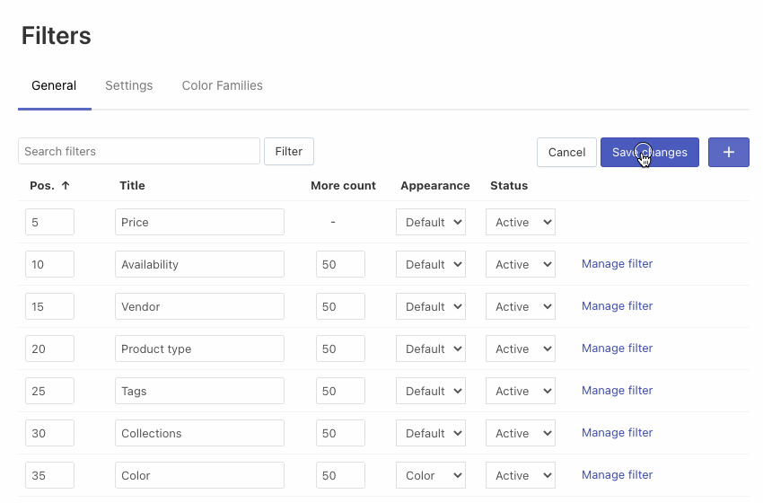Select the General tab
The height and width of the screenshot is (503, 763).
pos(54,86)
